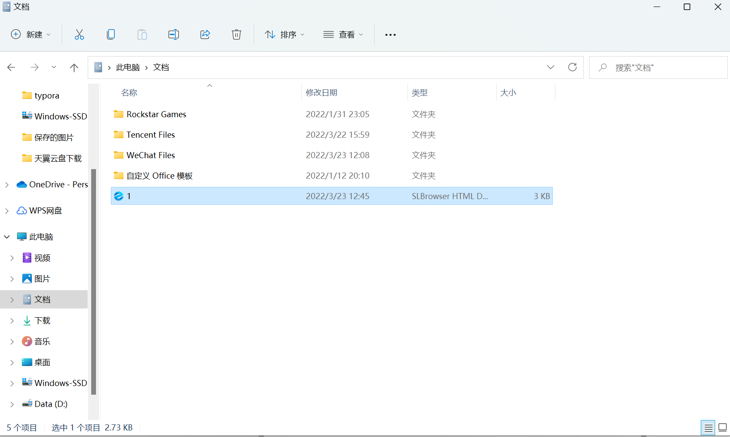
Task: Click 此电脑 in breadcrumb path
Action: [x=128, y=67]
